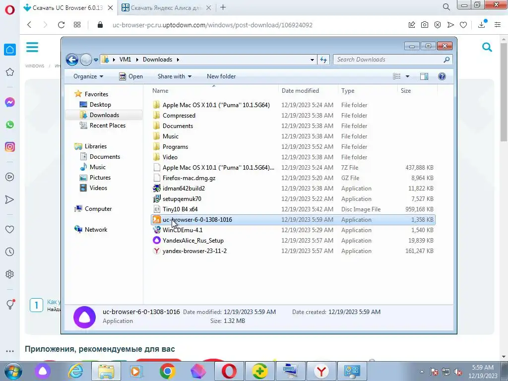Click the Opera tab search magnifier
This screenshot has height=381, width=508.
pyautogui.click(x=446, y=7)
